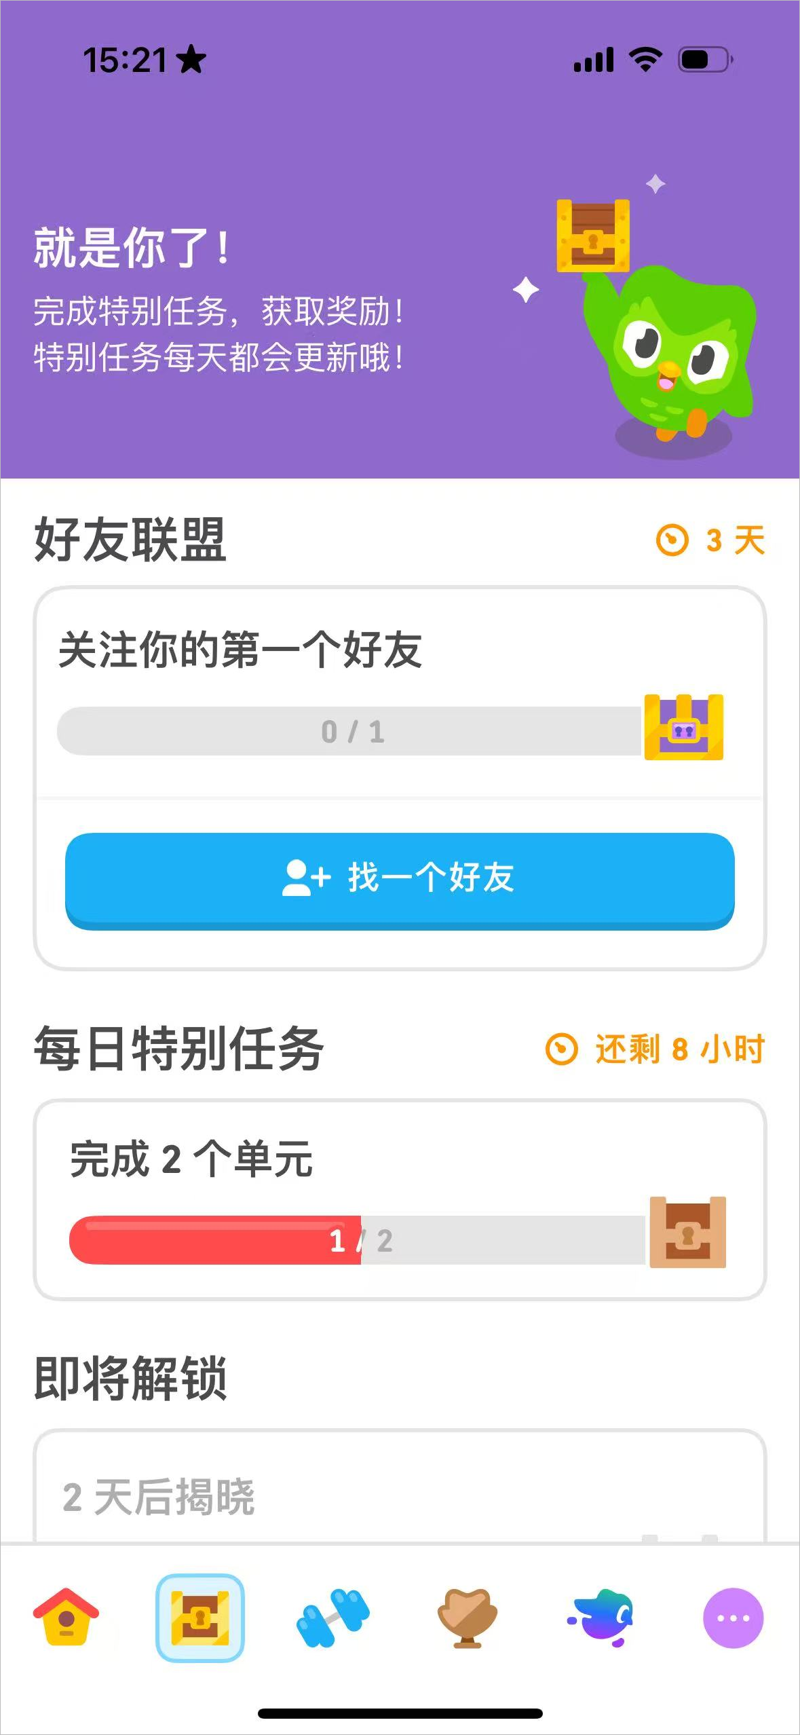800x1735 pixels.
Task: Select the Quests treasure chest tab
Action: click(199, 1618)
